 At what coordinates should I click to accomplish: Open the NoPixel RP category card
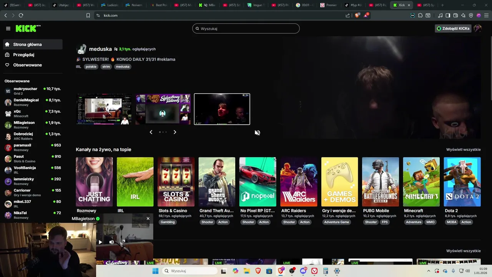pos(258,182)
